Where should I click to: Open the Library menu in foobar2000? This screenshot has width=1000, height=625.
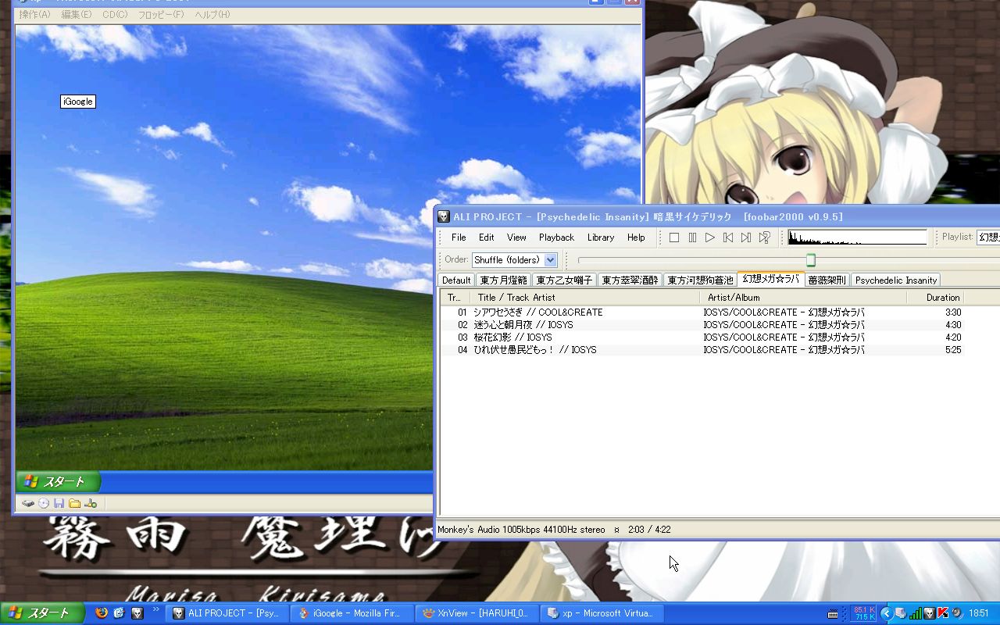(x=601, y=237)
